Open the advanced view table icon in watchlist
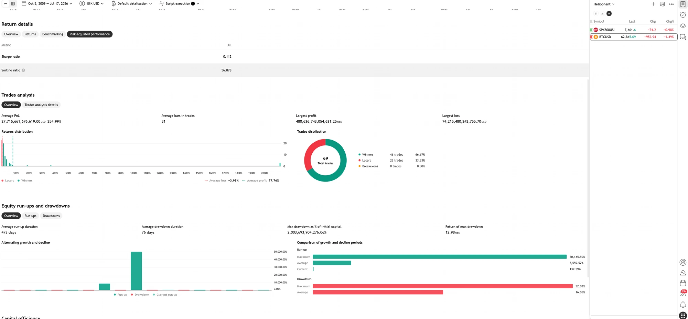Viewport: 688px width, 319px height. coord(662,4)
